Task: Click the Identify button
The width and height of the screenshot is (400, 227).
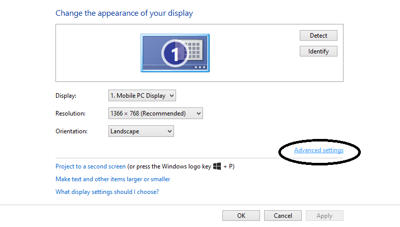Action: (319, 51)
